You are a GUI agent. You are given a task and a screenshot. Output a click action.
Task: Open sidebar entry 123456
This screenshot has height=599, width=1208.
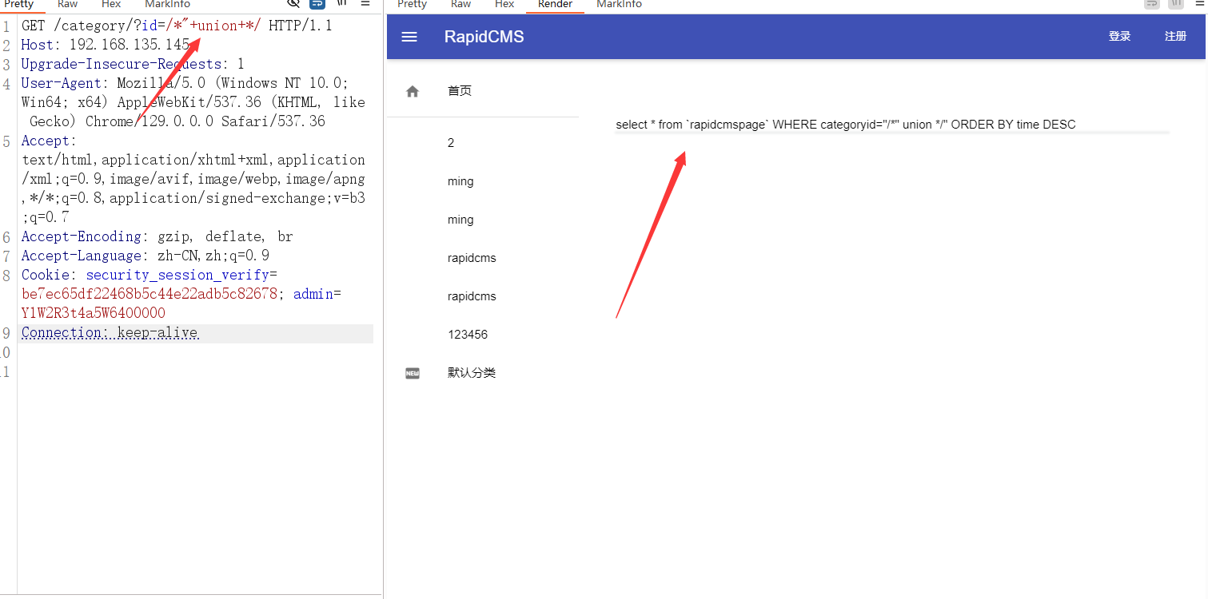pos(468,335)
